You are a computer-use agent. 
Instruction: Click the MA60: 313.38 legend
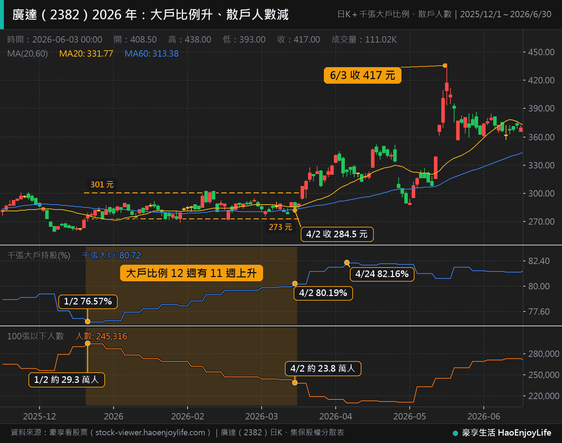tap(152, 53)
